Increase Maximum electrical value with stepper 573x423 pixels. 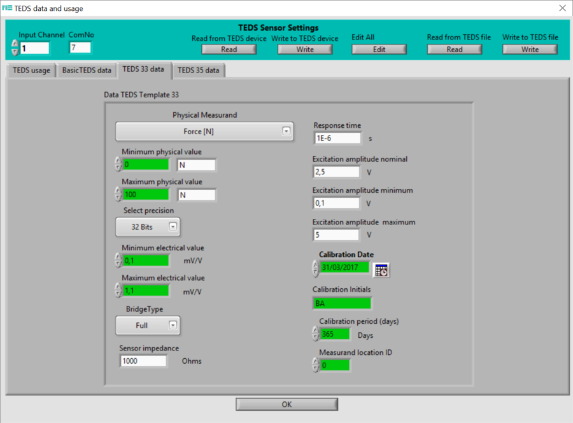(x=118, y=287)
